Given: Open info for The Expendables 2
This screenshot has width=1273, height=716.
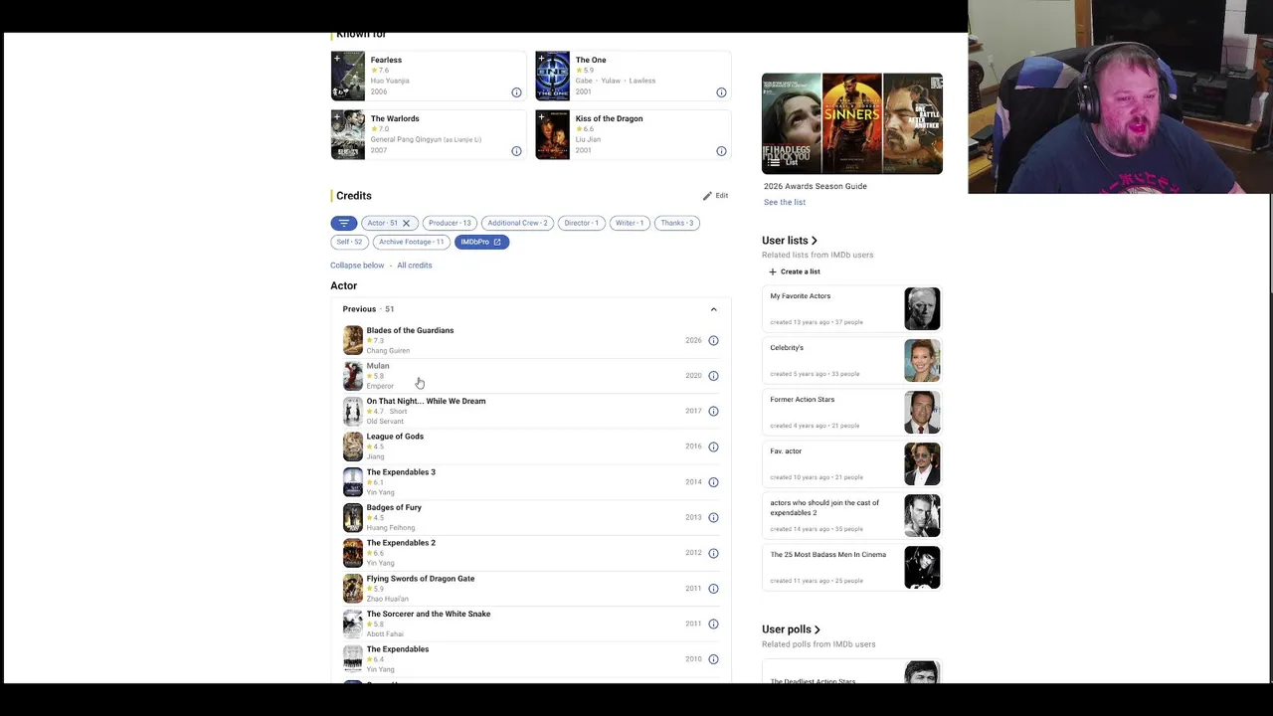Looking at the screenshot, I should (x=713, y=553).
